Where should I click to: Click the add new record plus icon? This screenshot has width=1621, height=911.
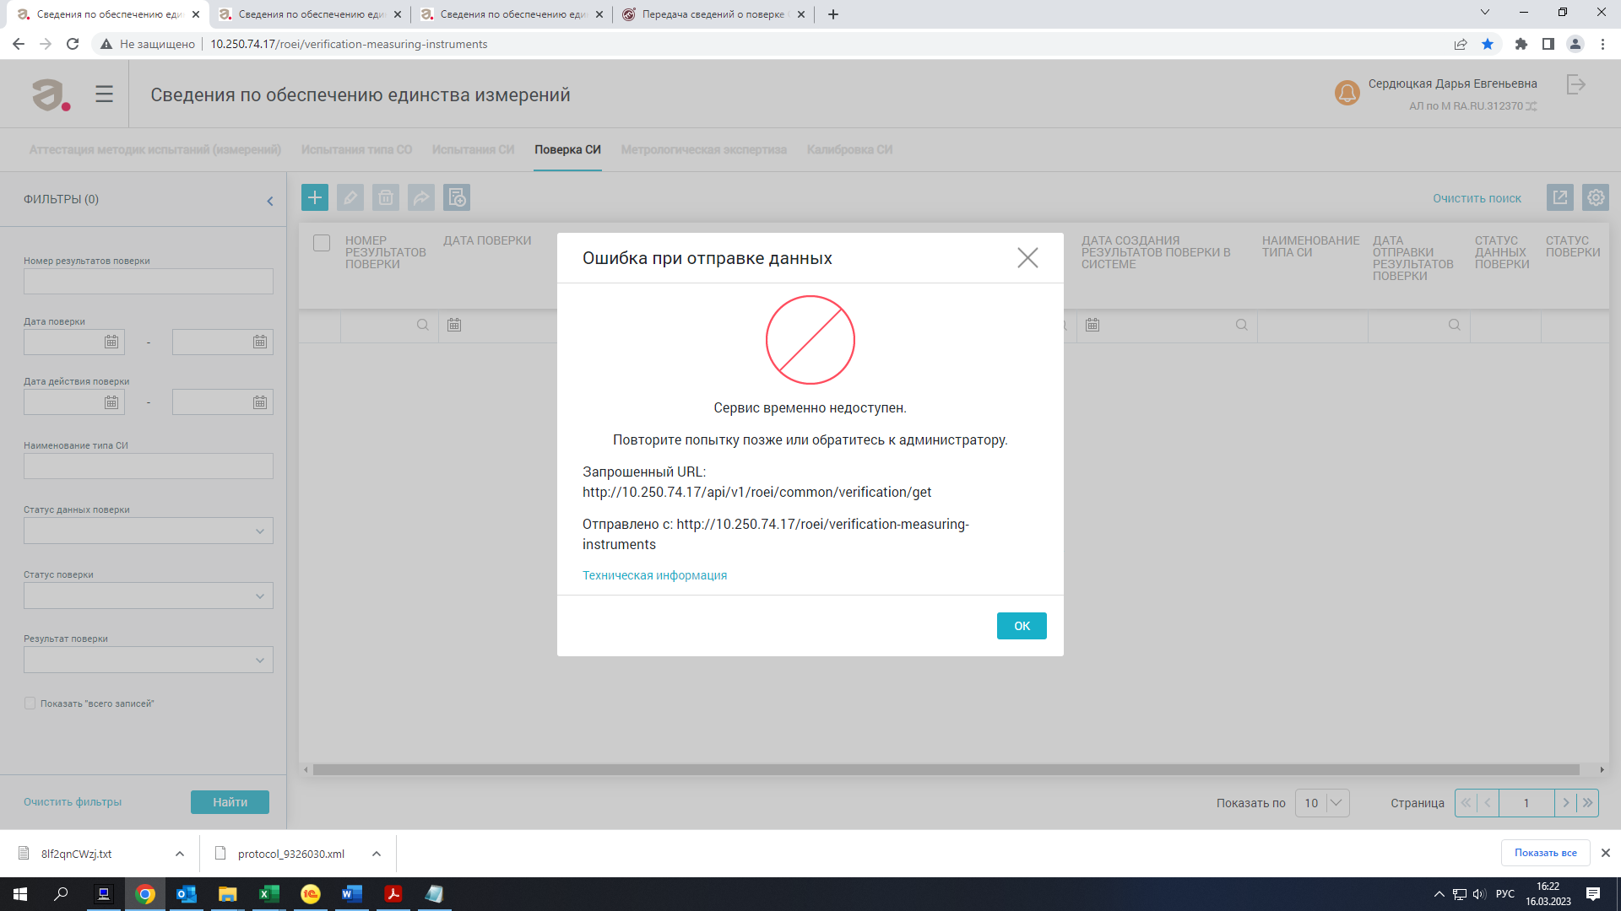pos(315,197)
